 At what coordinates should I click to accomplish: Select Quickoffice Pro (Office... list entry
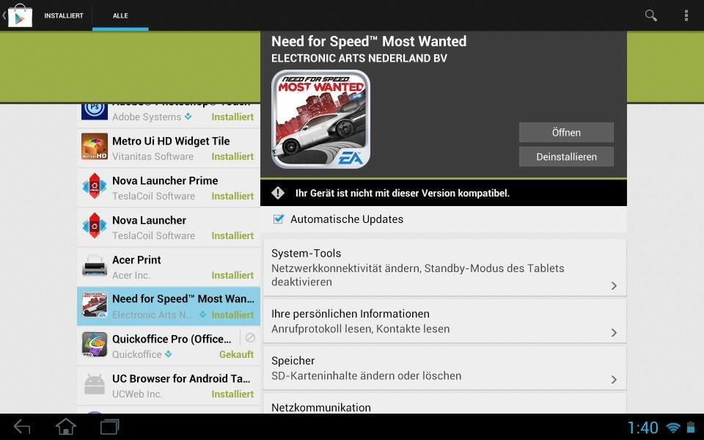(x=169, y=345)
